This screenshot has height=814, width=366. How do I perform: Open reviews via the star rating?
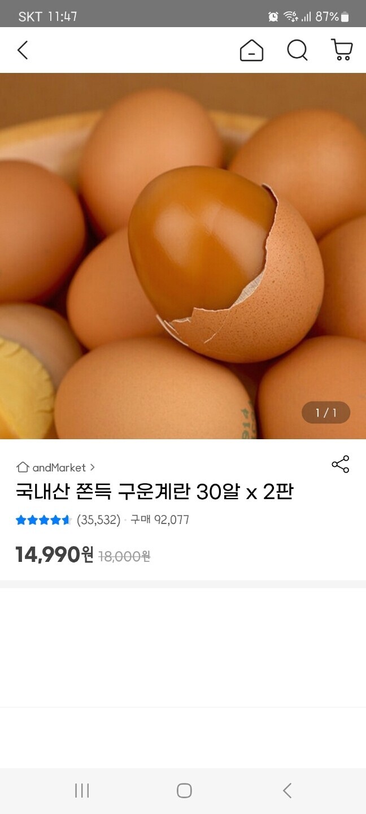coord(43,520)
